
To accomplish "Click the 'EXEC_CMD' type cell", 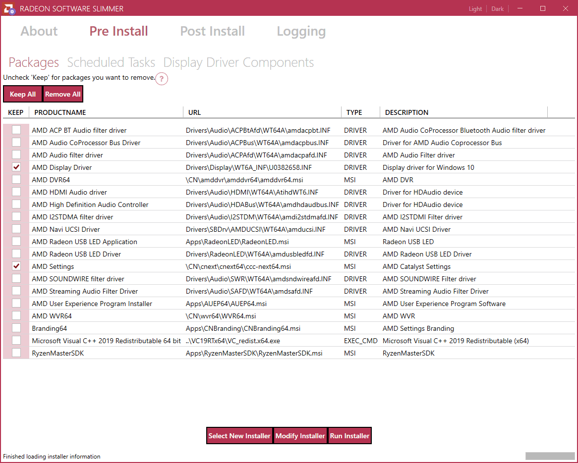I will pos(360,341).
